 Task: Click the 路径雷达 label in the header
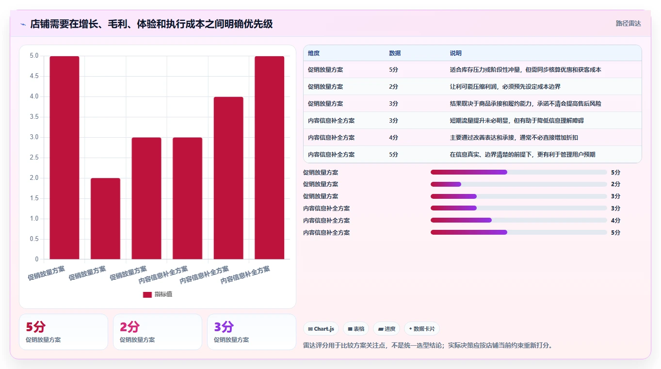point(628,23)
